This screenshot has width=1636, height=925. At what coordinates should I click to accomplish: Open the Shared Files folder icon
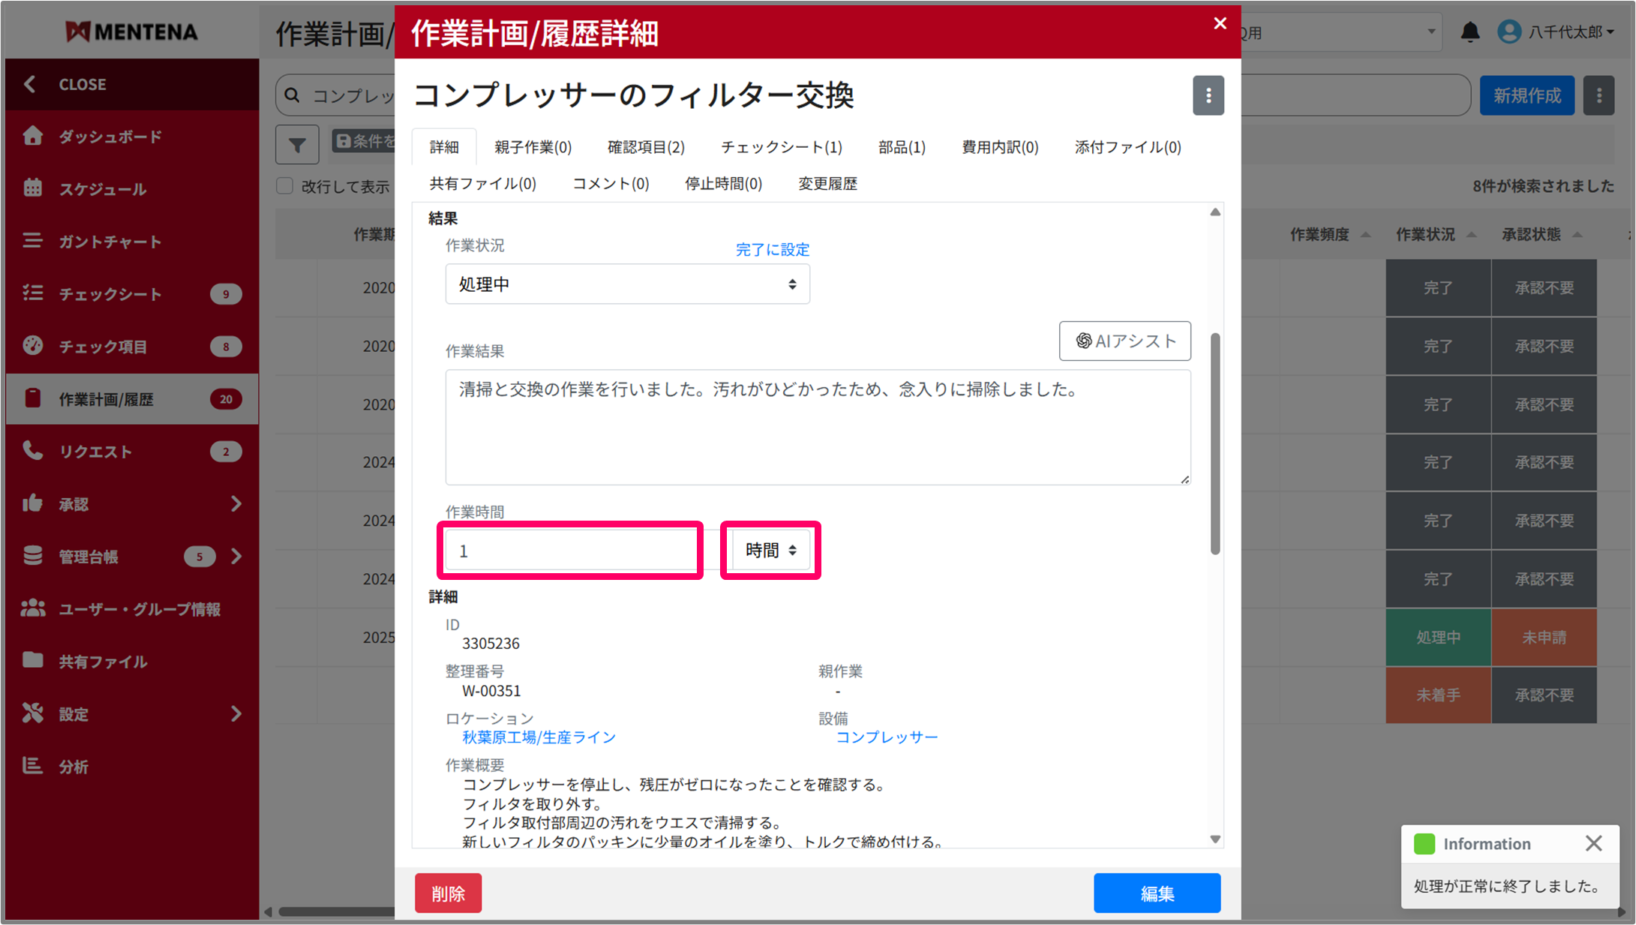(x=33, y=660)
